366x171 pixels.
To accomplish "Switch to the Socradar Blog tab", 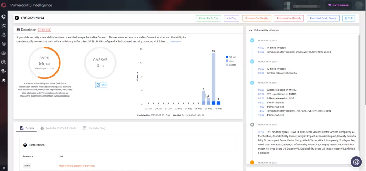I will [x=94, y=128].
